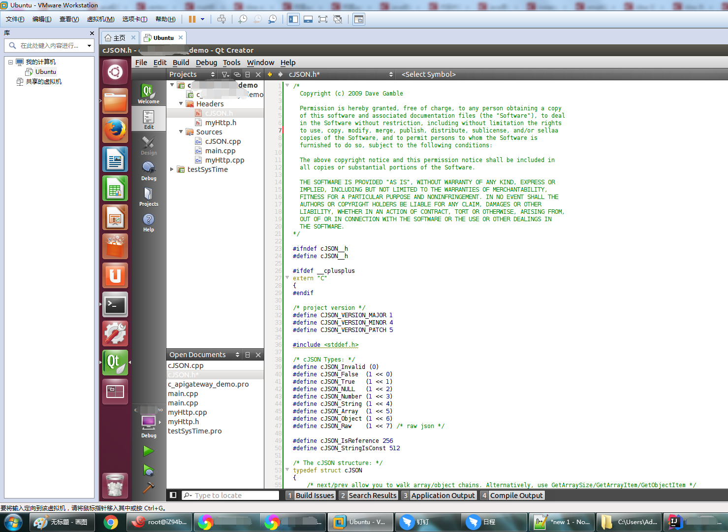Toggle VMware console view icon
Viewport: 728px width, 532px height.
point(359,19)
